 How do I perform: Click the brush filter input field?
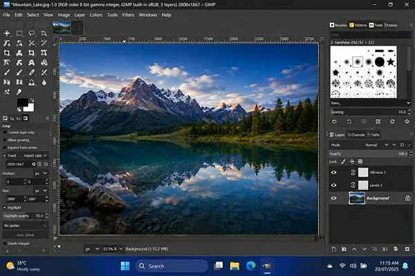coord(371,34)
